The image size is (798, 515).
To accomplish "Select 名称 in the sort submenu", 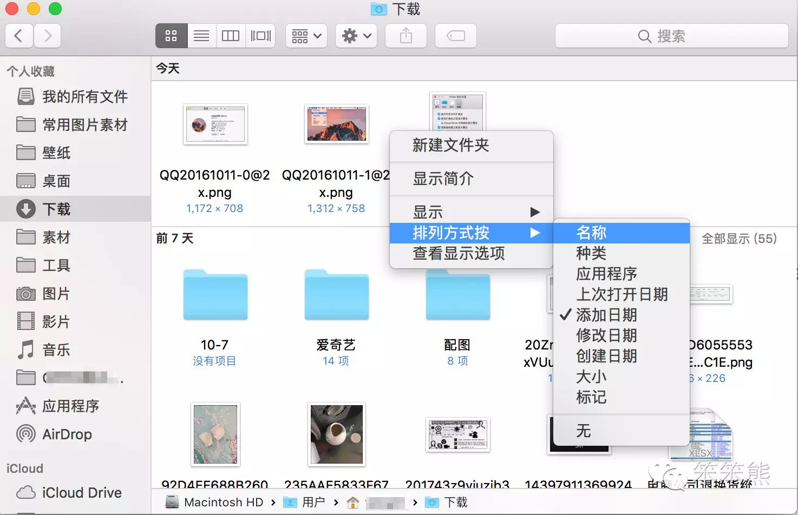I will click(591, 233).
